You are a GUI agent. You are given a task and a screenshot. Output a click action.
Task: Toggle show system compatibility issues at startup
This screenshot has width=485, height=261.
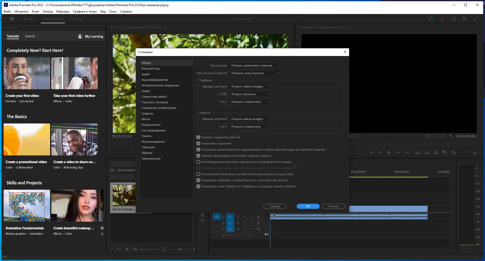pyautogui.click(x=198, y=180)
